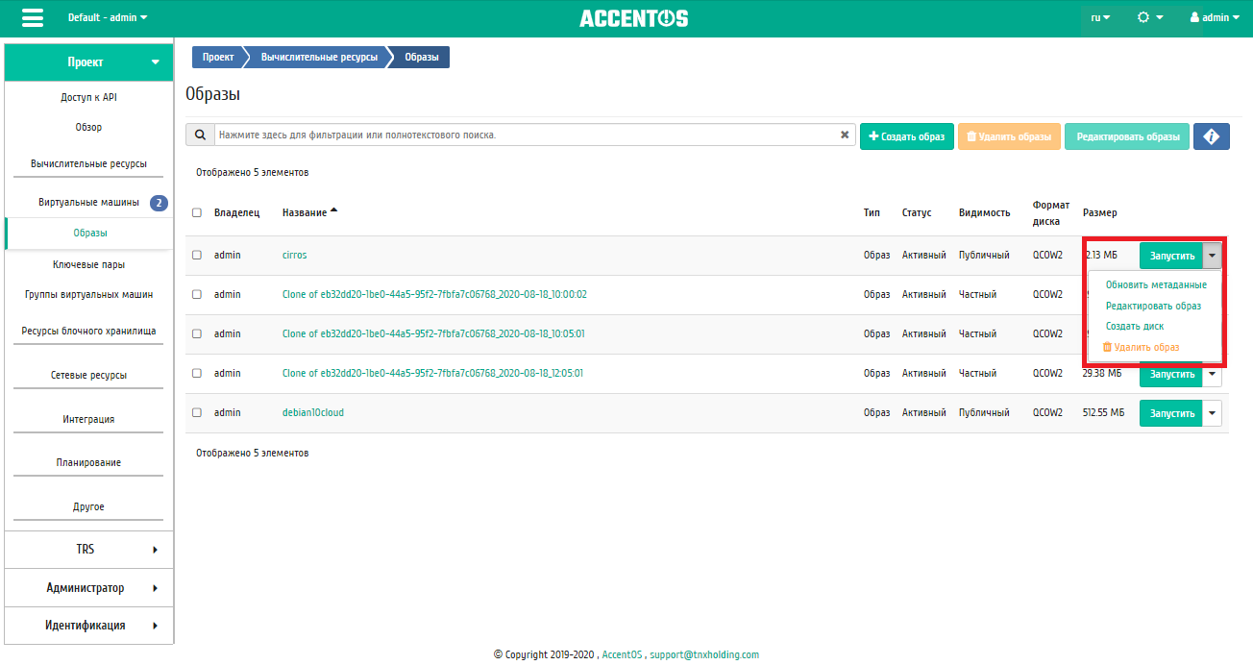
Task: Check the box for debian10cloud row
Action: click(x=197, y=412)
